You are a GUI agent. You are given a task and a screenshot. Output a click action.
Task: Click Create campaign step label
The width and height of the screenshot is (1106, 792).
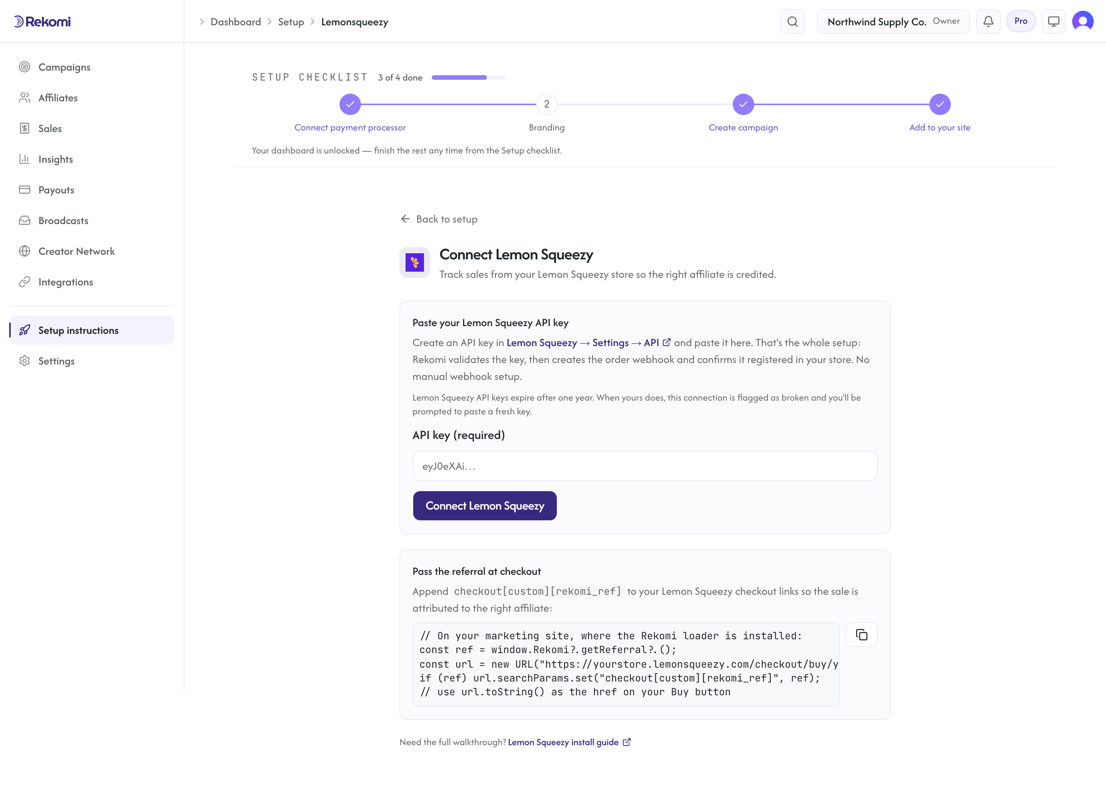click(743, 127)
